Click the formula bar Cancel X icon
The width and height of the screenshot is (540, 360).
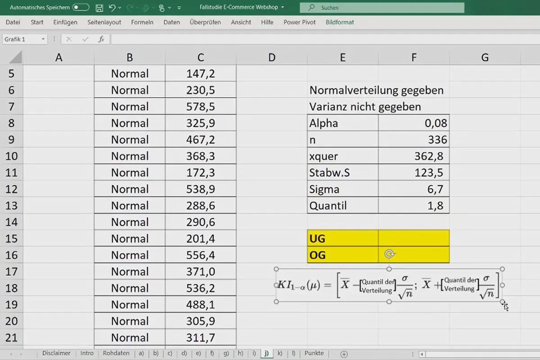click(x=69, y=39)
